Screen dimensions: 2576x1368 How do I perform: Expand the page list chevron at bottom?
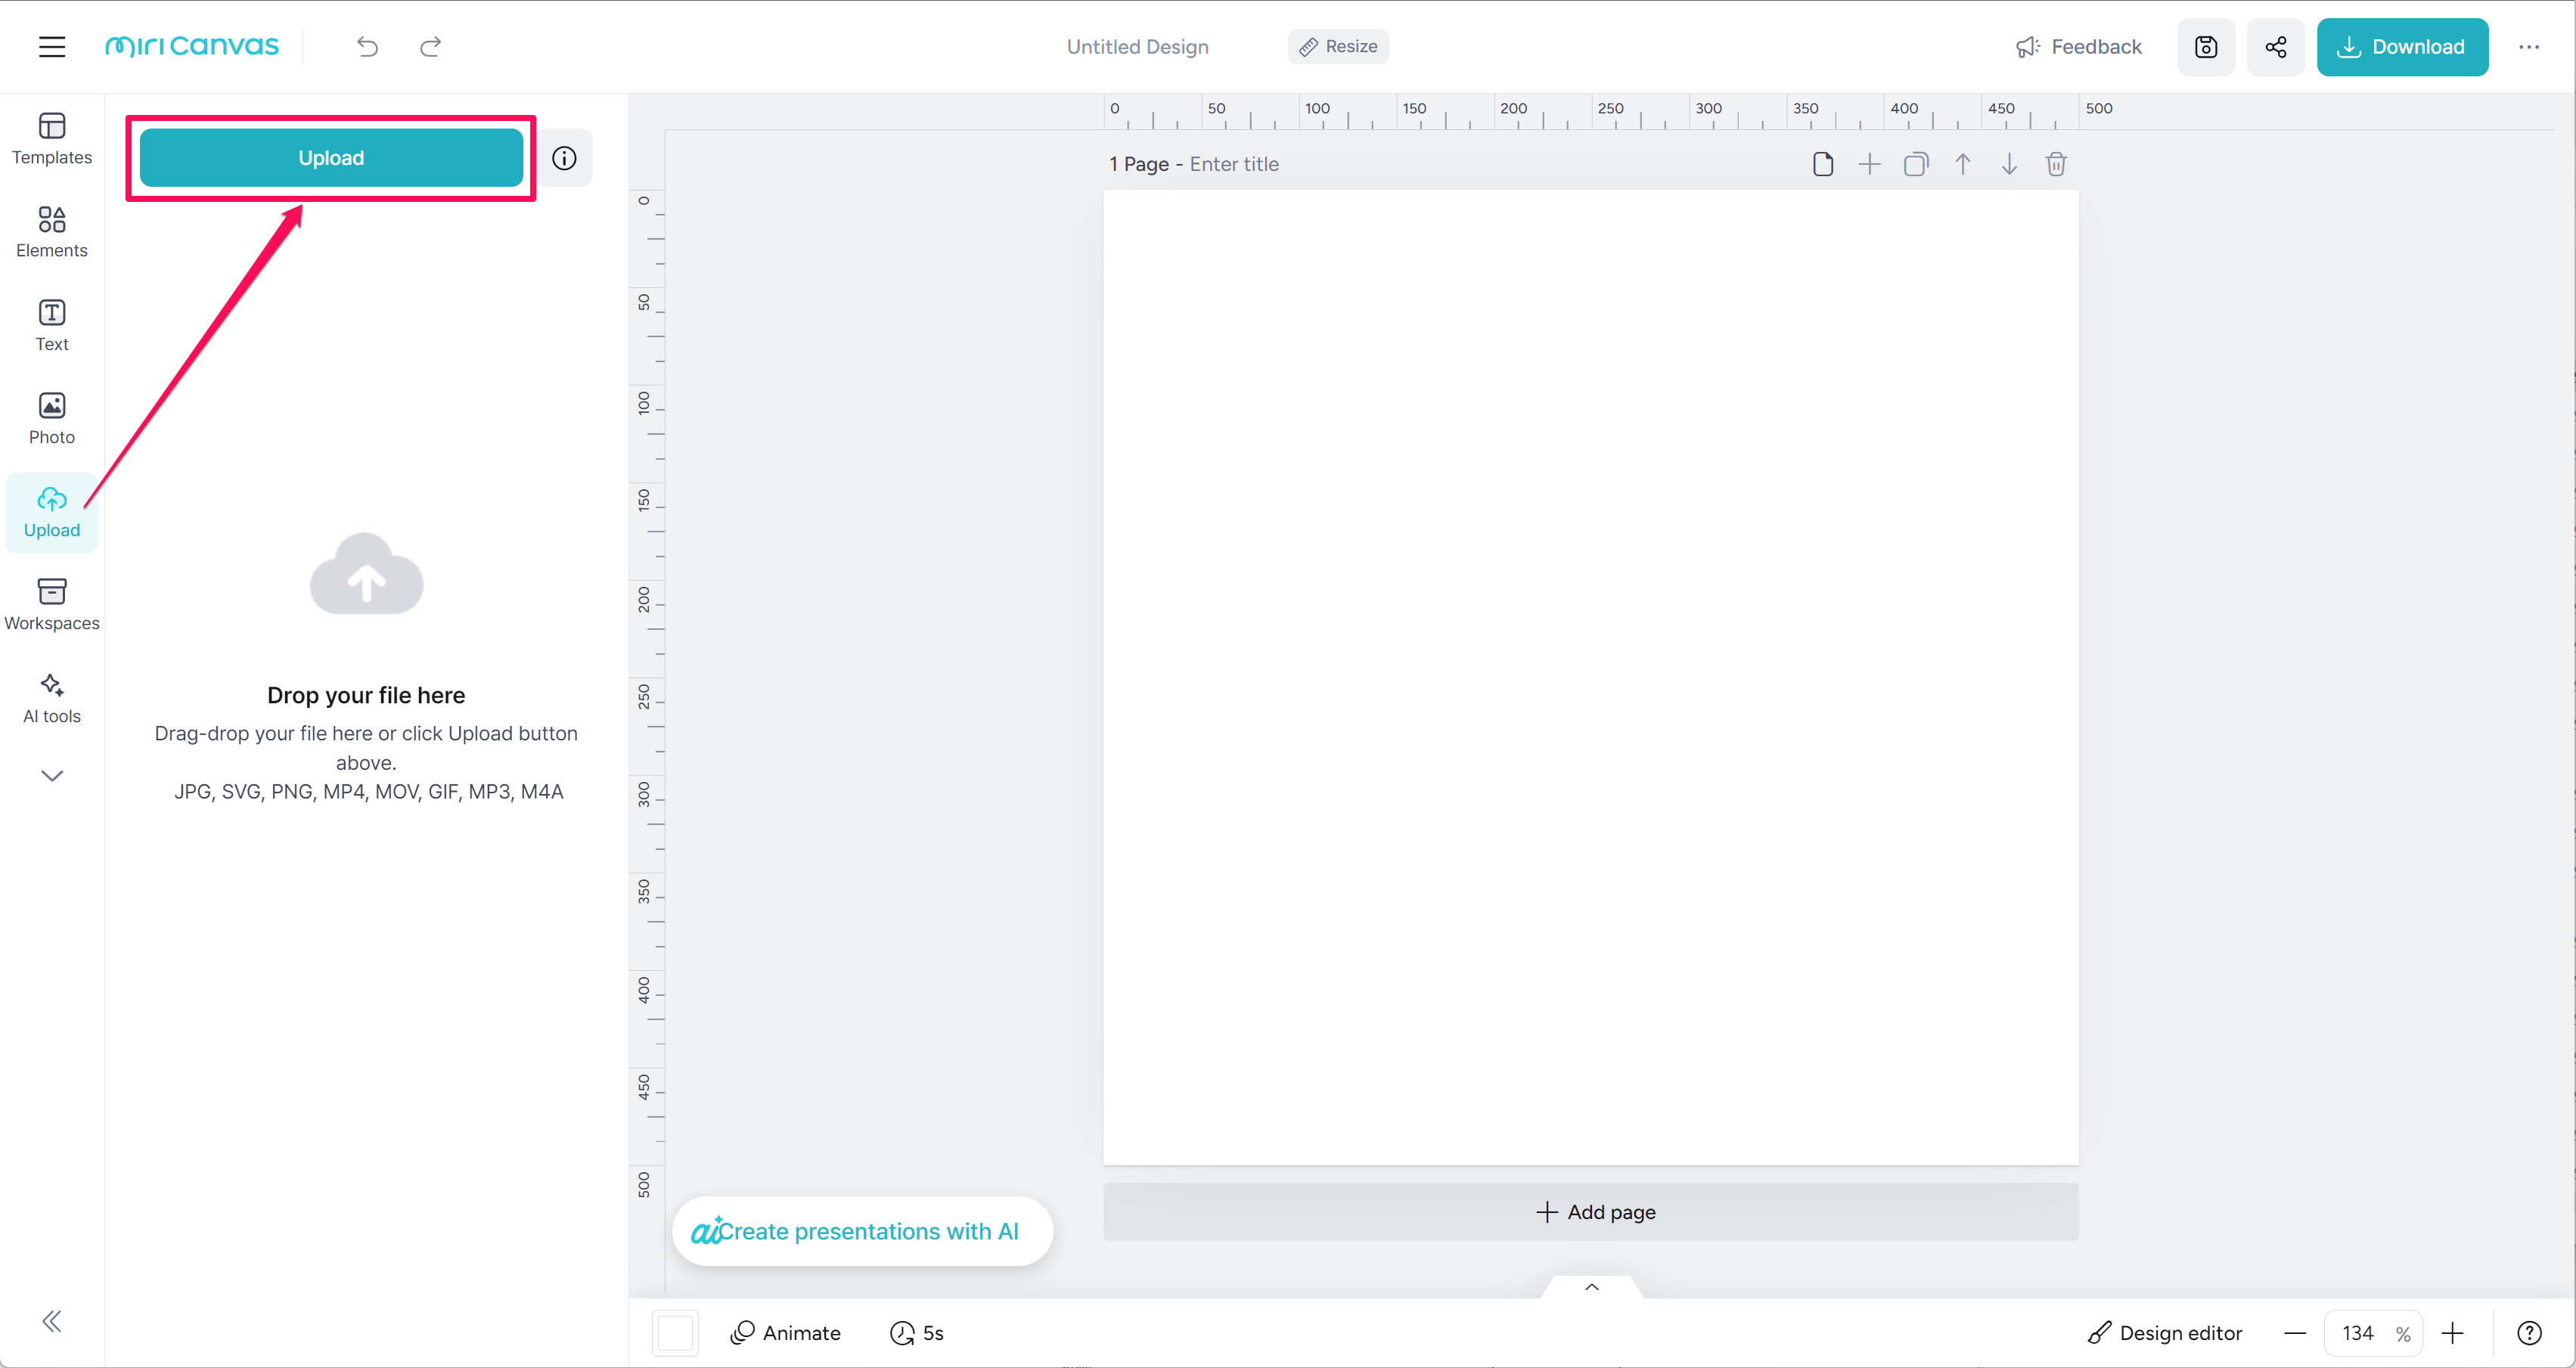click(1591, 1287)
